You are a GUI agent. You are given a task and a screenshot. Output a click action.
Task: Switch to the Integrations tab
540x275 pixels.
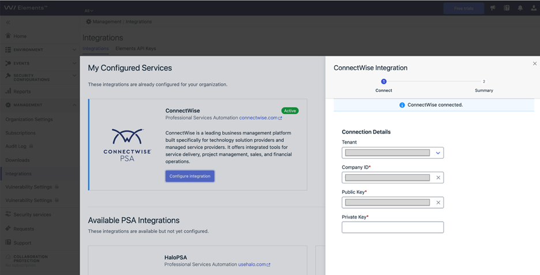point(95,48)
